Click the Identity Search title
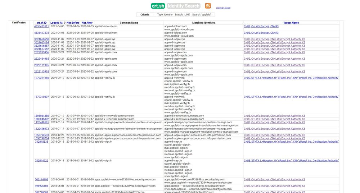This screenshot has width=360, height=193. tap(184, 6)
